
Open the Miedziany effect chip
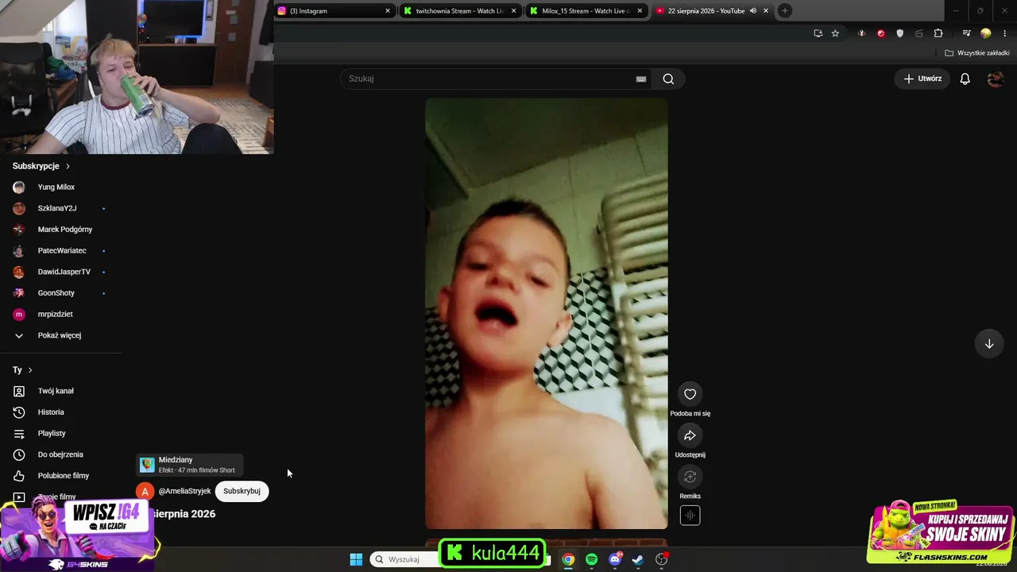pos(189,465)
